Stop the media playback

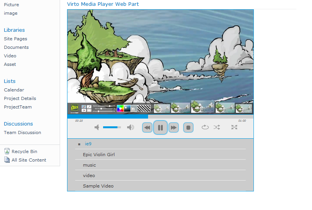tap(188, 127)
